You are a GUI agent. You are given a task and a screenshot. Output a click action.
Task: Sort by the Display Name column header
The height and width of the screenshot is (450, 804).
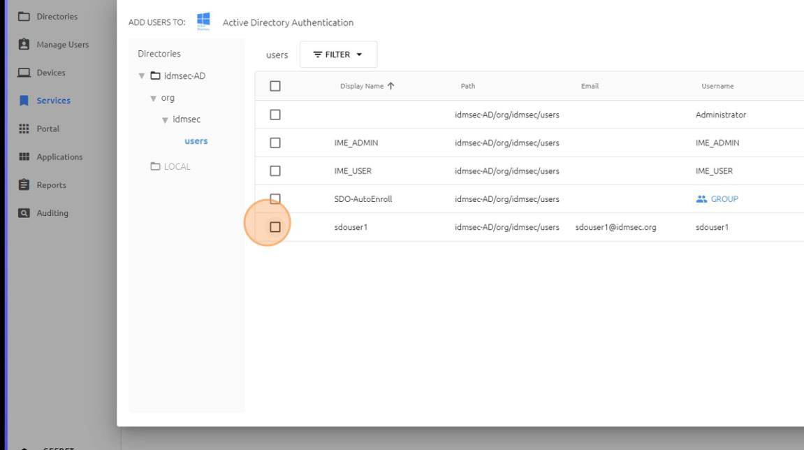click(362, 86)
